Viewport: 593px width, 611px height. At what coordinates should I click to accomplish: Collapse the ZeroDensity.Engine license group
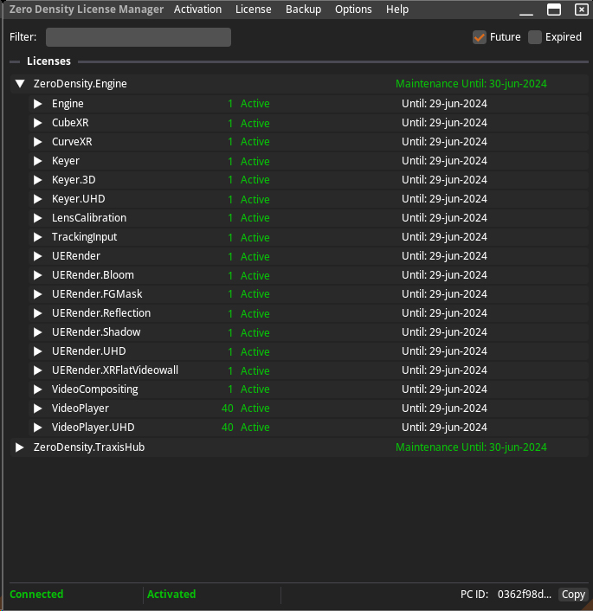(20, 84)
